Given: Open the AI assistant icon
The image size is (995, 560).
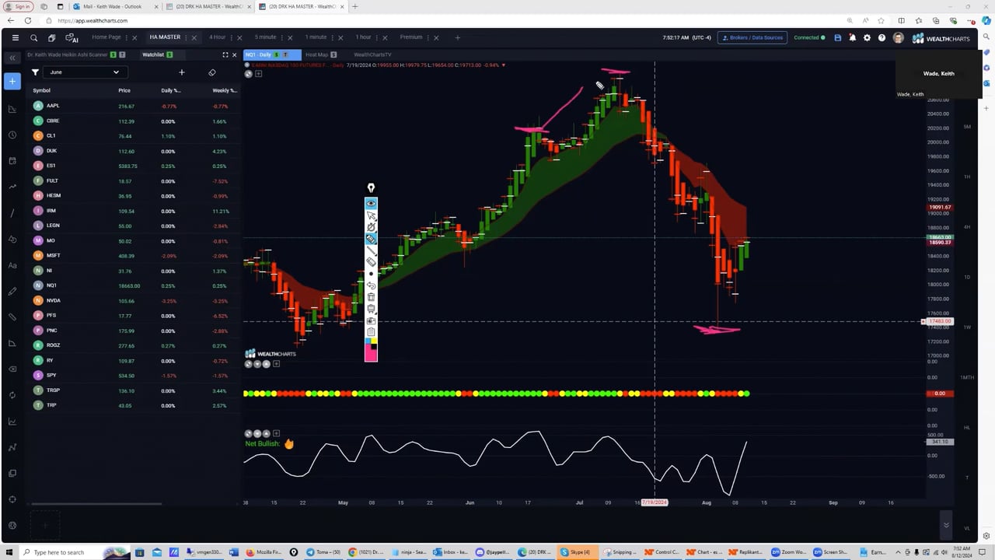Looking at the screenshot, I should coord(72,37).
